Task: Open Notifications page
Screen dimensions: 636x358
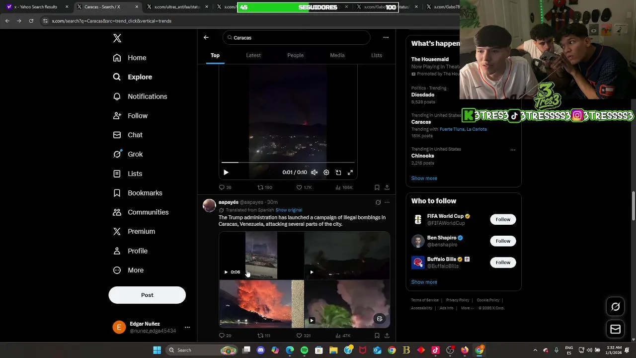Action: pos(140,96)
